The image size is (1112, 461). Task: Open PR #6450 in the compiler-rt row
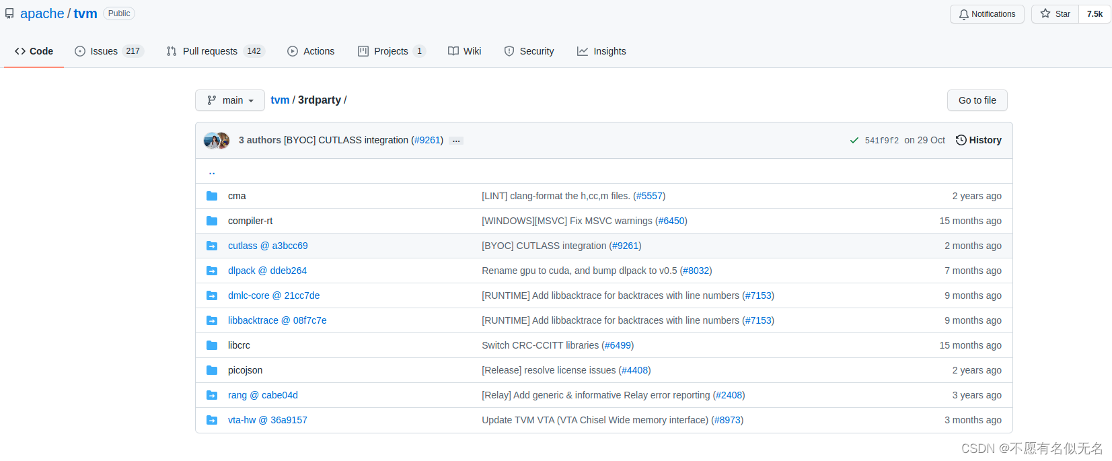[x=671, y=221]
